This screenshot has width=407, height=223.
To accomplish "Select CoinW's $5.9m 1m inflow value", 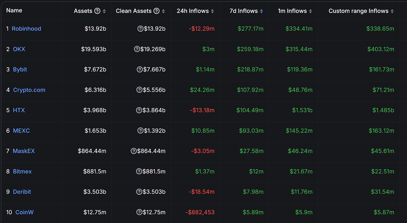I will click(304, 212).
